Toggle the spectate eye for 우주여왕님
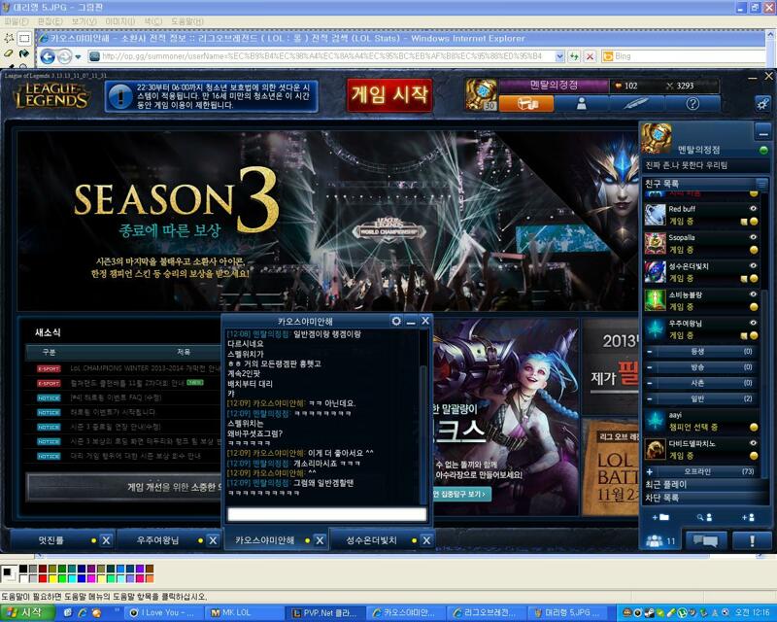777x622 pixels. tap(754, 323)
